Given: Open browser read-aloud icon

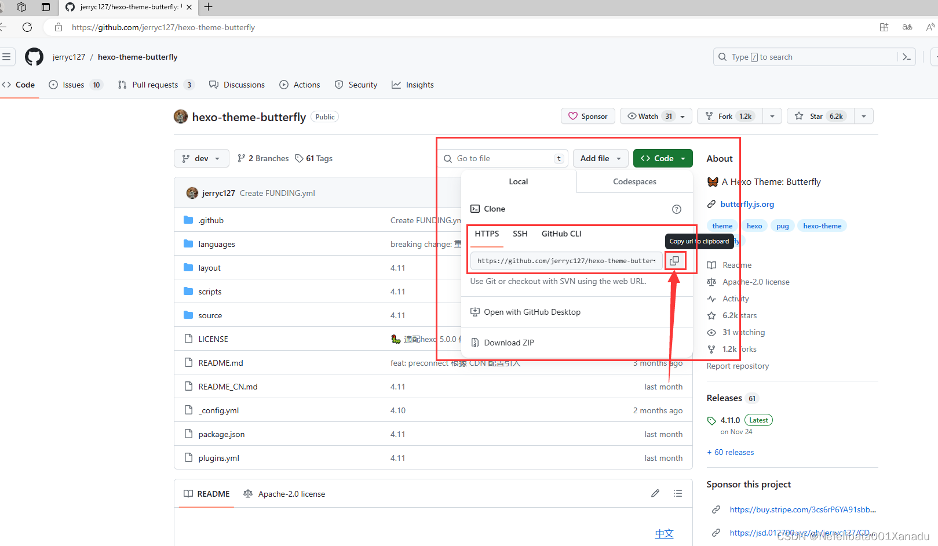Looking at the screenshot, I should point(930,27).
